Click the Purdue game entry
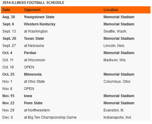This screenshot has height=124, width=152. coord(30,53)
